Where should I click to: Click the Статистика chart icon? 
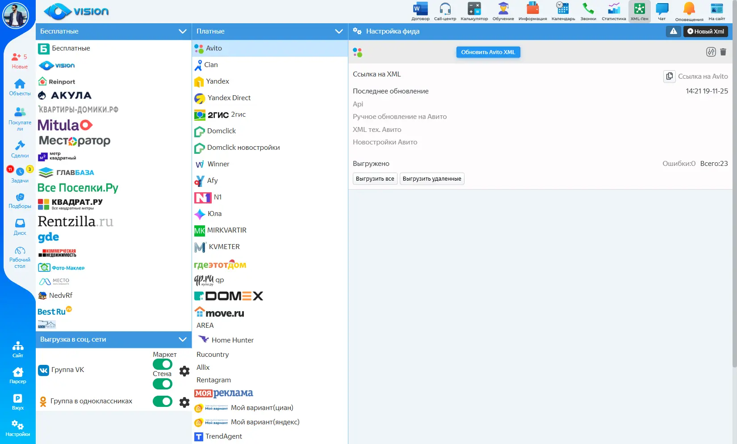pos(614,9)
